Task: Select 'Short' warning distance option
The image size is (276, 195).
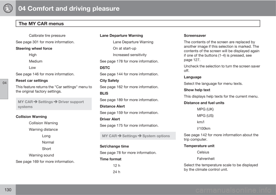Action: tap(47, 149)
